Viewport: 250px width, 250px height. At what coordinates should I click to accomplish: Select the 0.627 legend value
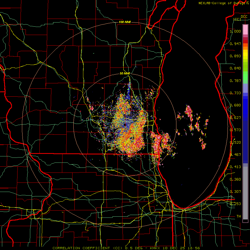pyautogui.click(x=235, y=118)
